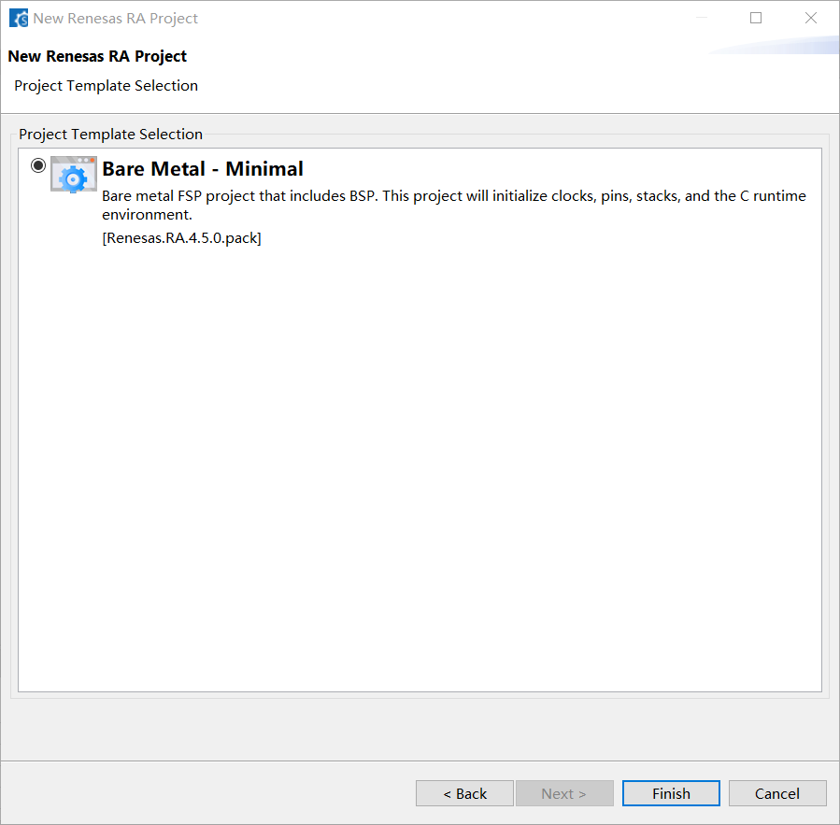Cancel the new project wizard

pyautogui.click(x=777, y=793)
